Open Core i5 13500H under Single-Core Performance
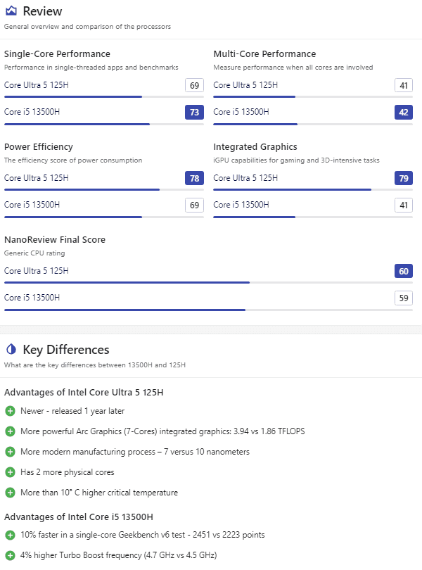 (32, 112)
